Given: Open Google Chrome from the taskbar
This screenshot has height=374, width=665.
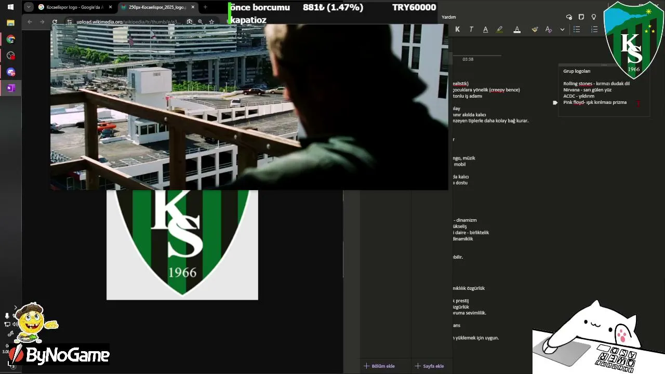Looking at the screenshot, I should [x=10, y=39].
